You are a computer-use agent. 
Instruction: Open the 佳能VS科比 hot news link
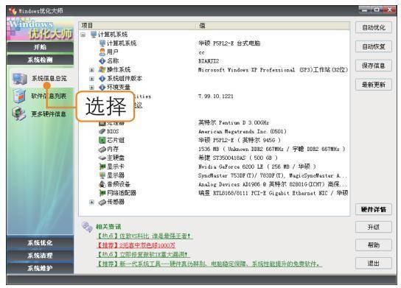[144, 236]
